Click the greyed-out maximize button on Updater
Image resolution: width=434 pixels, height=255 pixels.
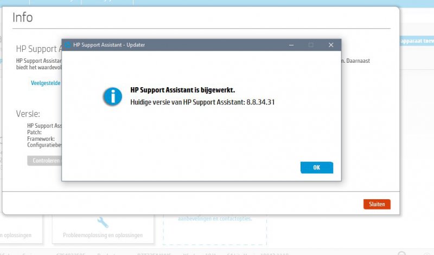[x=311, y=45]
